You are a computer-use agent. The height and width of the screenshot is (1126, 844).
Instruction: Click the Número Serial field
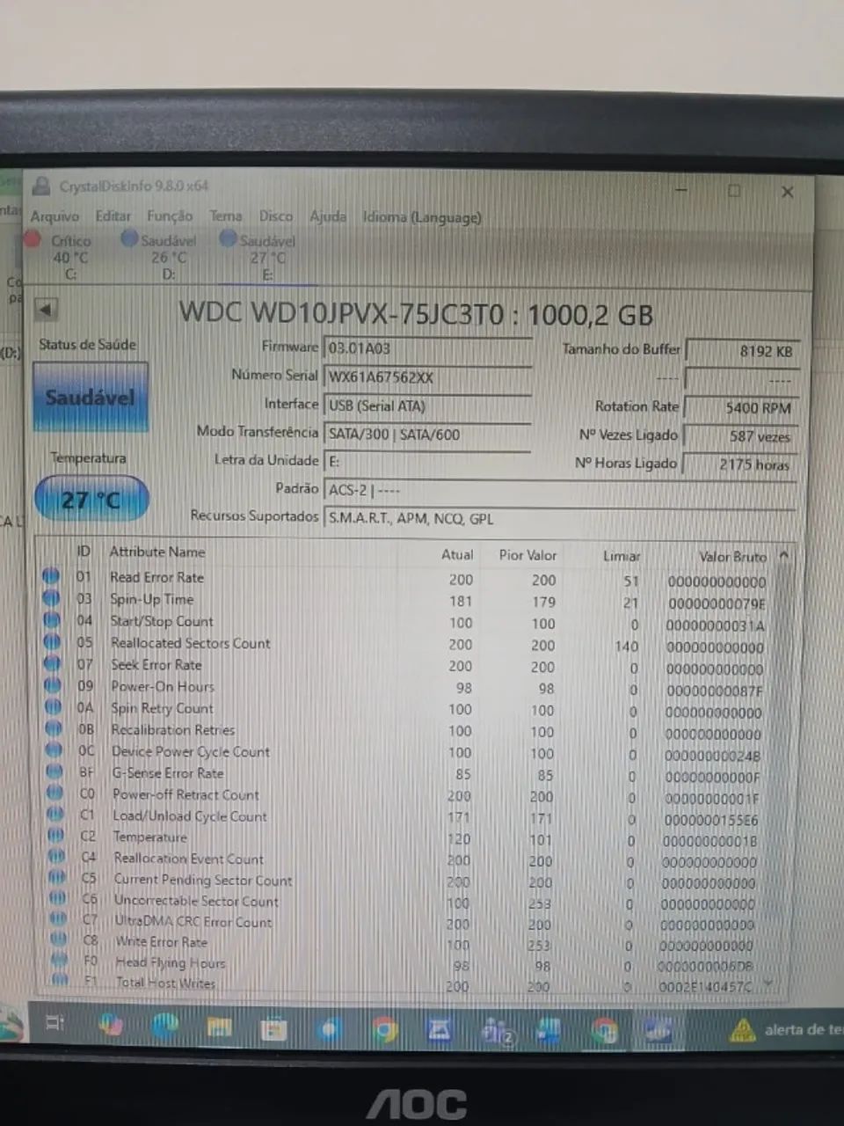tap(428, 377)
